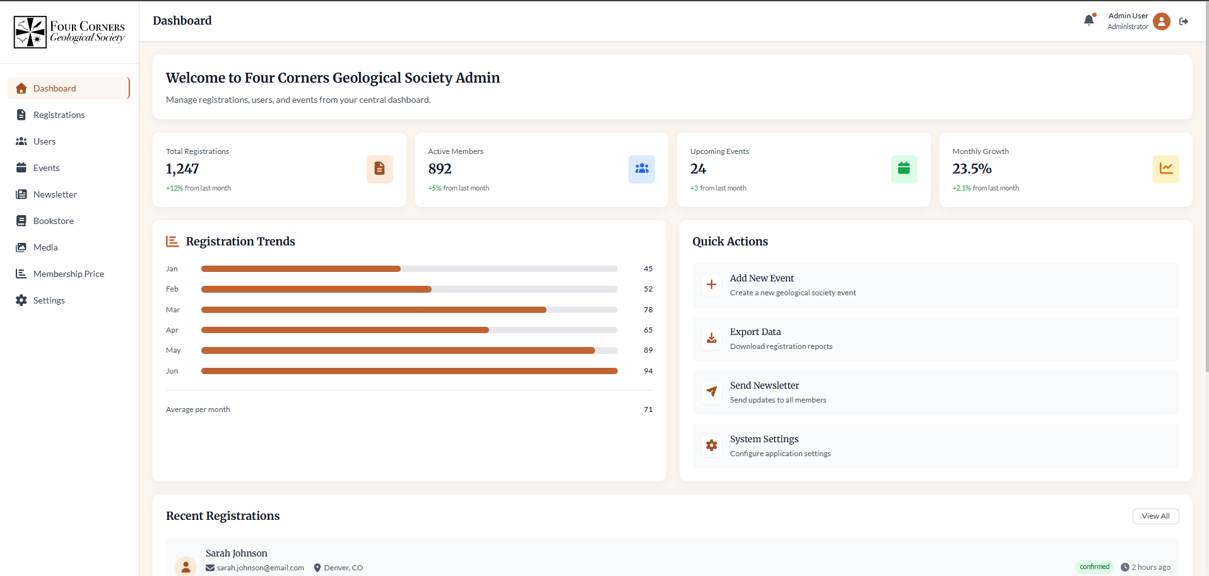Click the Admin User avatar icon
Image resolution: width=1209 pixels, height=576 pixels.
click(1161, 21)
